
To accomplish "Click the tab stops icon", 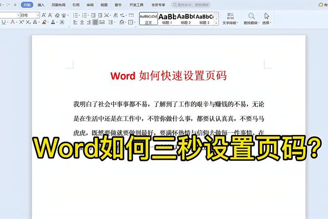I will 131,15.
